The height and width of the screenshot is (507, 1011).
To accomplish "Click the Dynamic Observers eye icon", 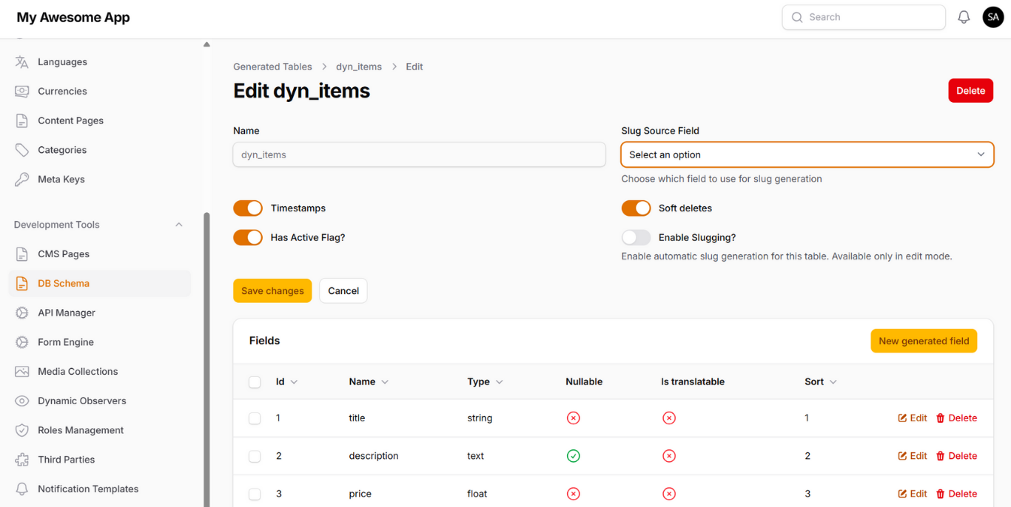I will click(x=22, y=401).
